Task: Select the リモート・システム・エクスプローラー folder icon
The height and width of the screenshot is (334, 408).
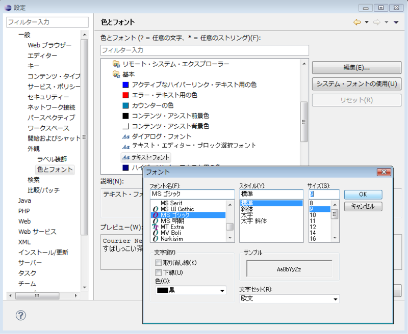Action: [x=116, y=64]
